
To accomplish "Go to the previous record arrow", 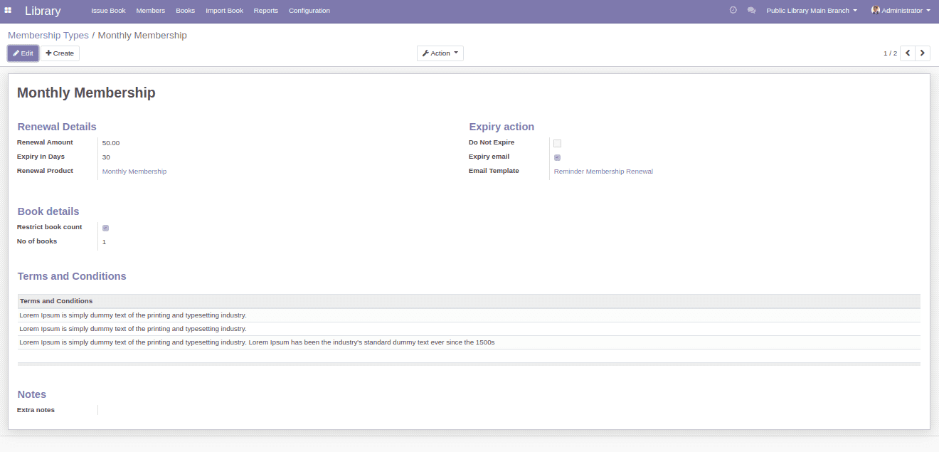I will coord(908,53).
